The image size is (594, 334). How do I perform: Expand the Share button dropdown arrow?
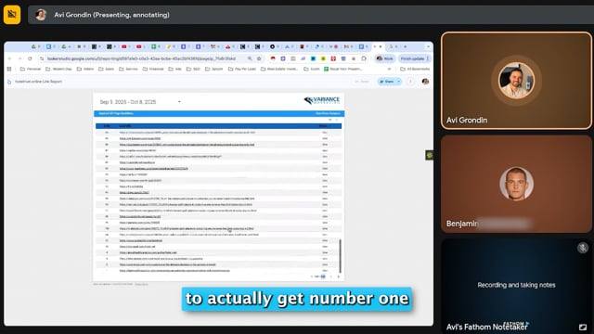pyautogui.click(x=399, y=82)
